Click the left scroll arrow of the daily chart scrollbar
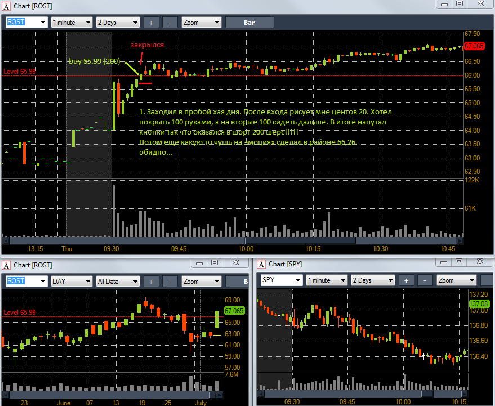The height and width of the screenshot is (406, 495). (x=6, y=395)
